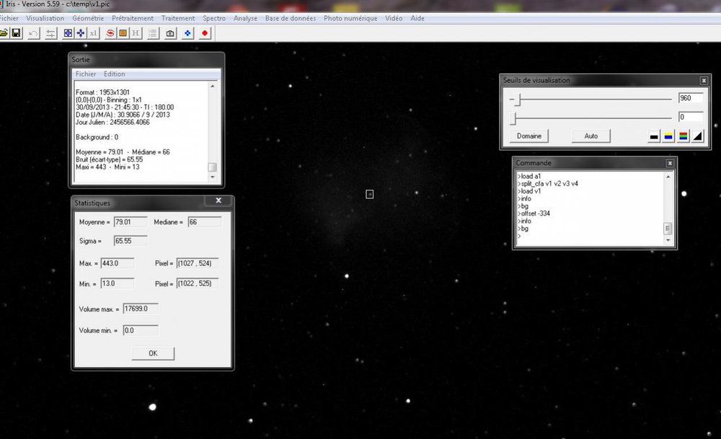
Task: Click the Sortie window scroll down arrow
Action: coord(213,177)
